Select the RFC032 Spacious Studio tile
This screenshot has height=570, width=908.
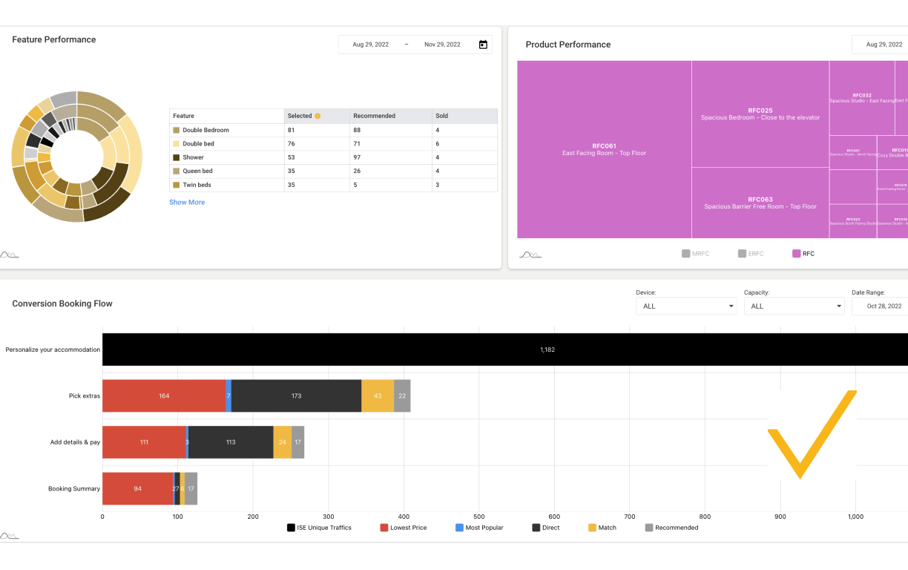pyautogui.click(x=862, y=97)
